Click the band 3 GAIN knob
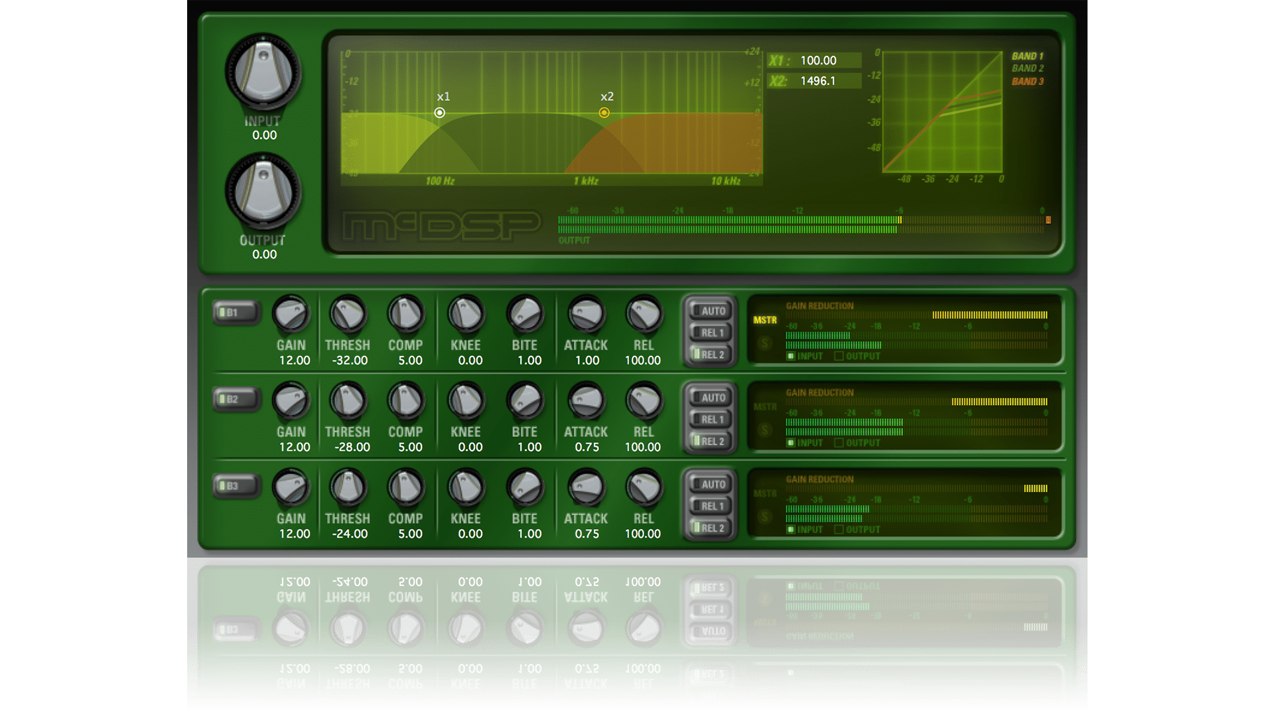Image resolution: width=1274 pixels, height=717 pixels. (291, 488)
